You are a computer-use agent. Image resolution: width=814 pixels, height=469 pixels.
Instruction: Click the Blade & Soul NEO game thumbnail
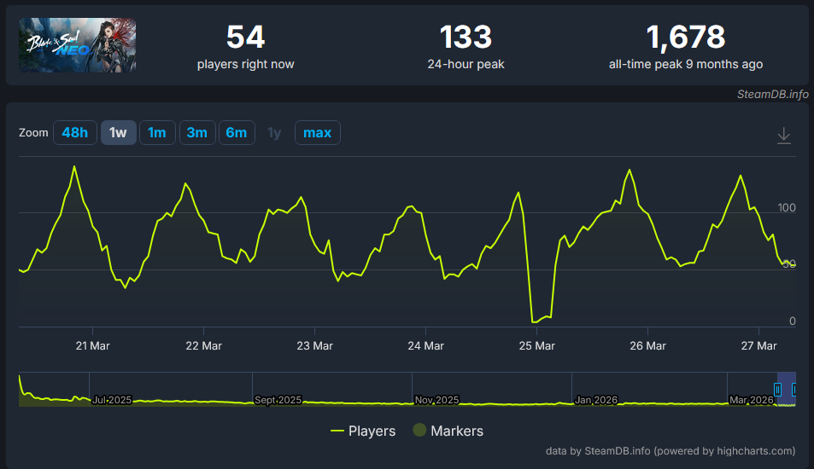pos(78,45)
